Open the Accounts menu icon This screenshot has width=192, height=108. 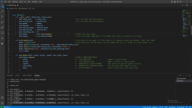(2, 98)
